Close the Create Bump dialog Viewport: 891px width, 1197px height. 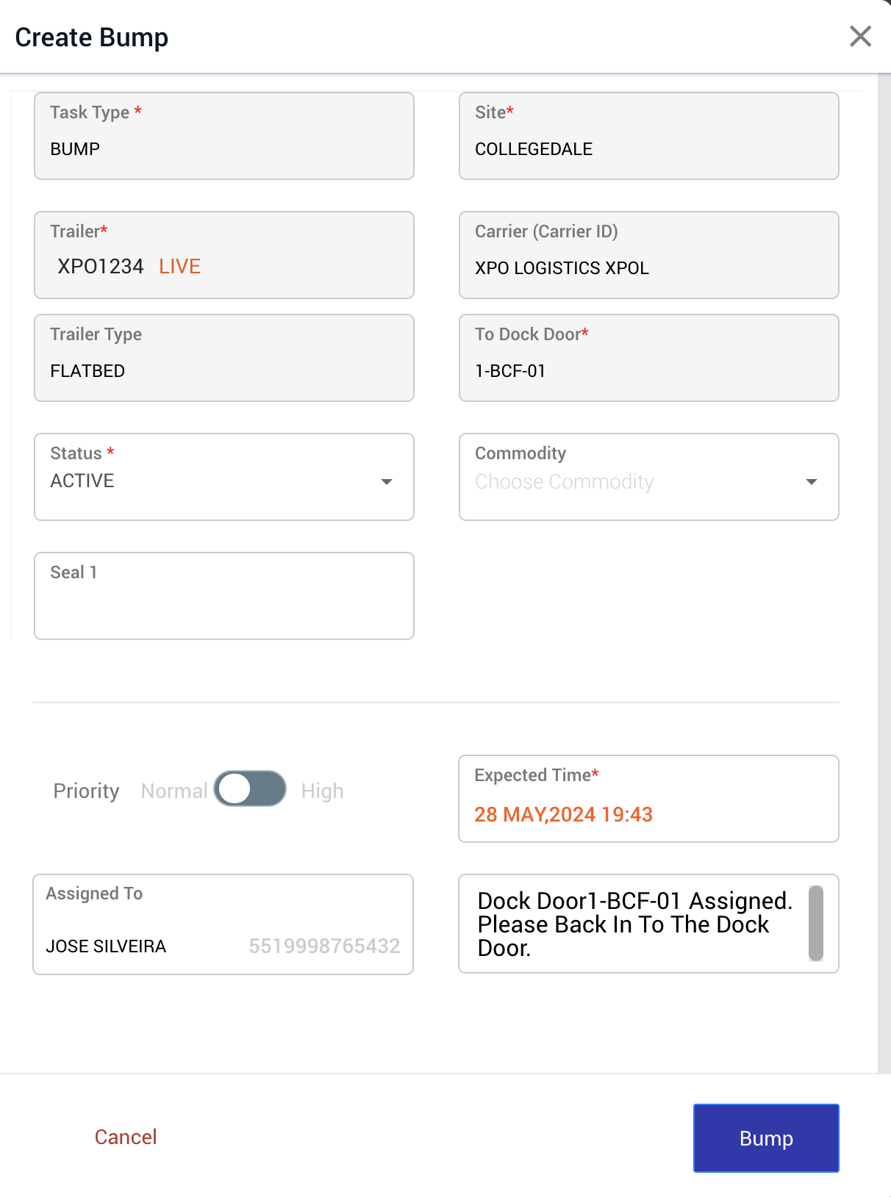[860, 36]
